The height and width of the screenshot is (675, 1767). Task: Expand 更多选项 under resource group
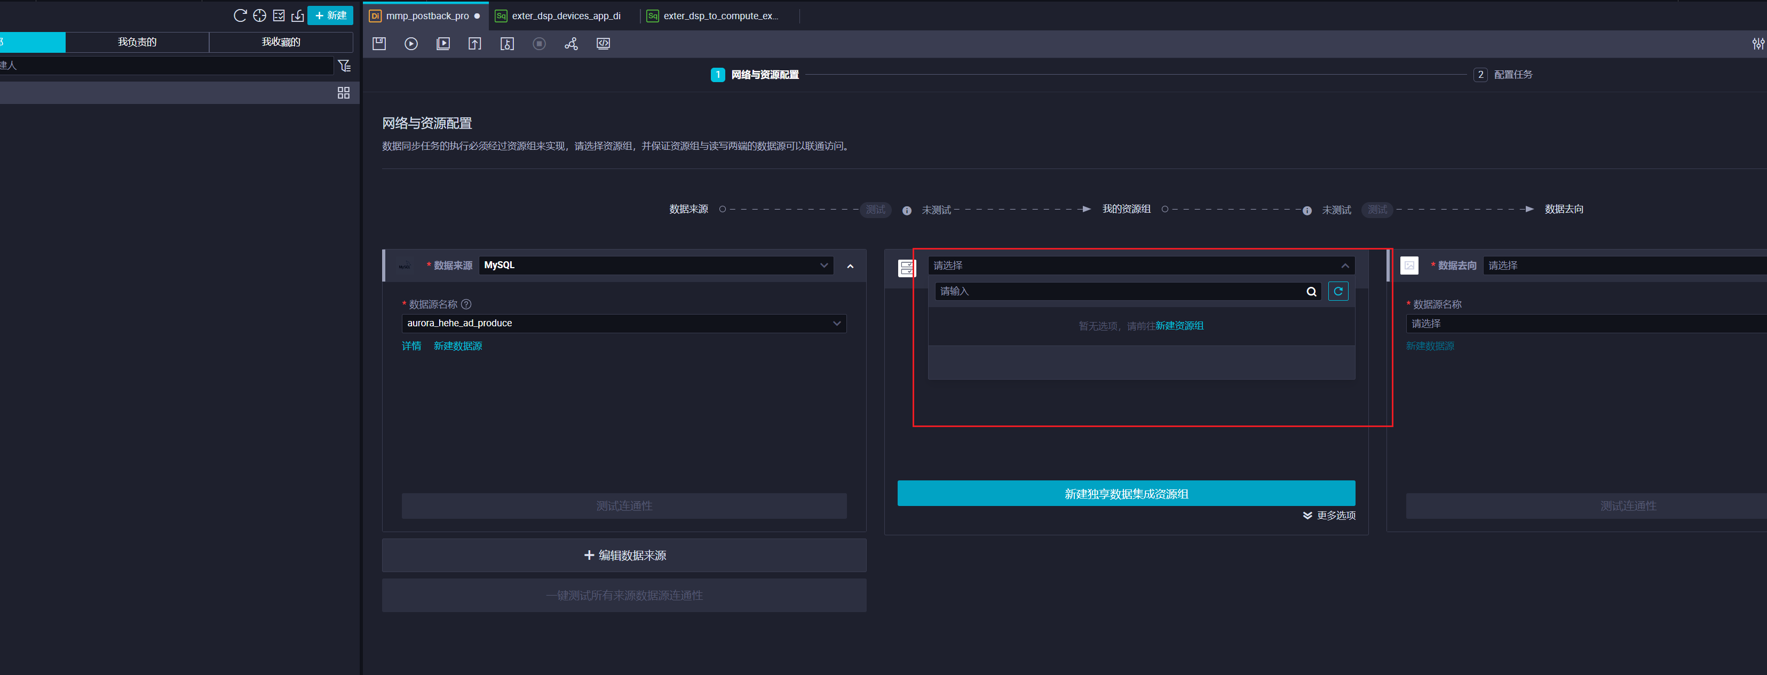pos(1329,516)
